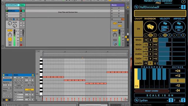This screenshot has width=188, height=106.
Task: Click the piano roll preview headphone icon
Action: coord(41,57)
